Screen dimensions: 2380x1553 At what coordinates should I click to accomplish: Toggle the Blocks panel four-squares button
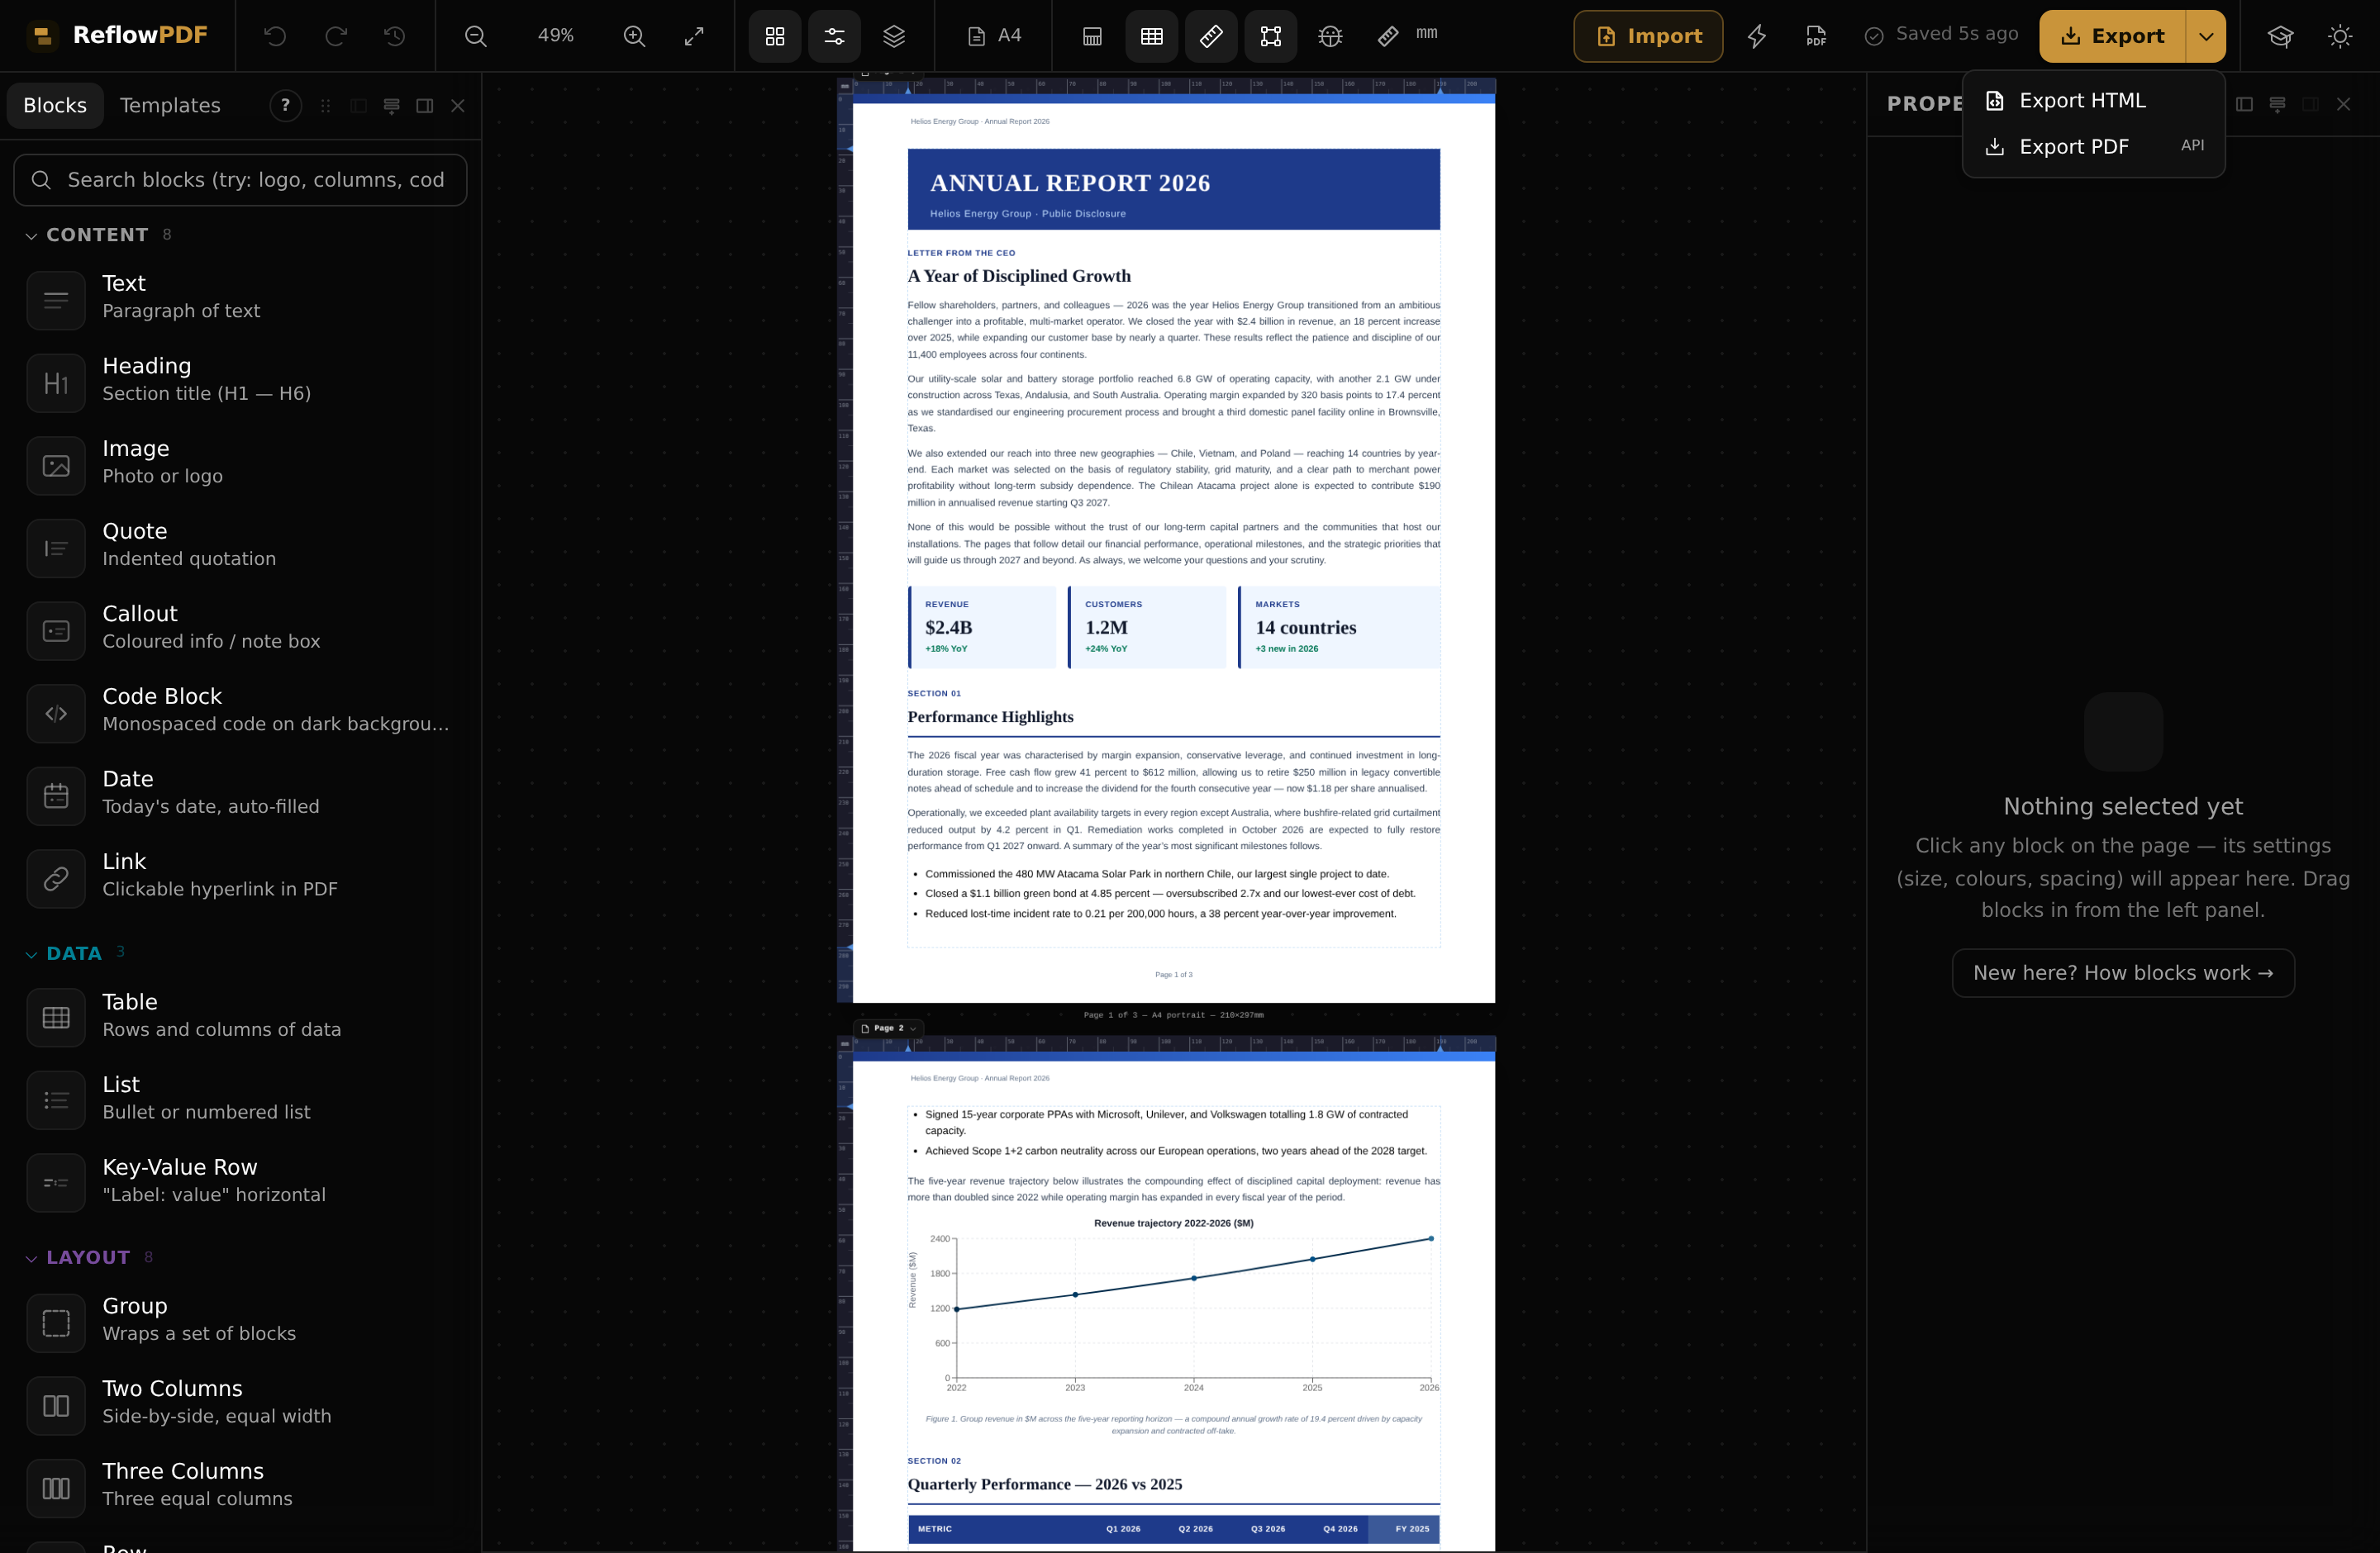pyautogui.click(x=775, y=36)
